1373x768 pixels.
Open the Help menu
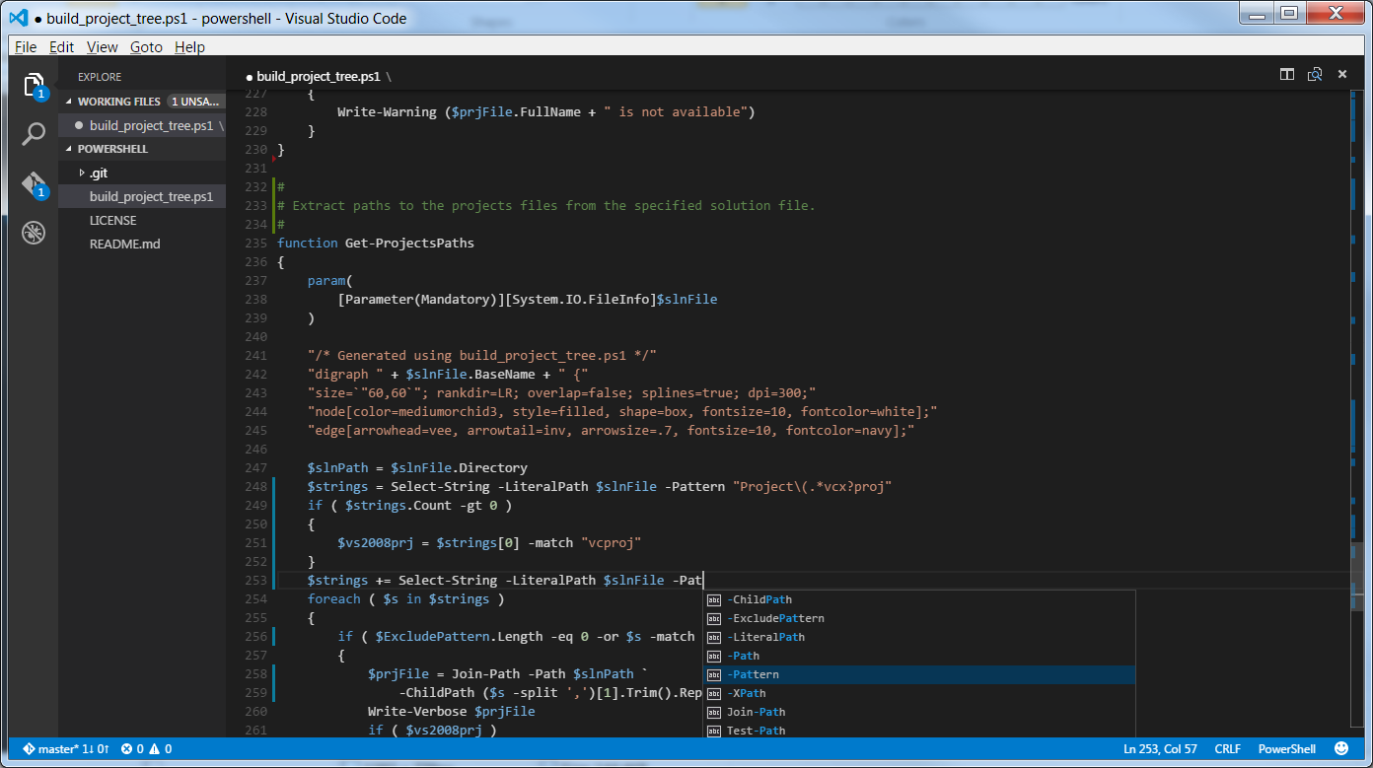point(189,46)
